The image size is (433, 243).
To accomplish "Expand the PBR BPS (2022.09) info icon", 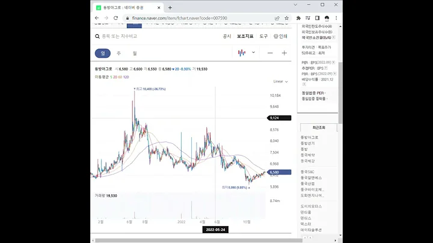I will 335,74.
